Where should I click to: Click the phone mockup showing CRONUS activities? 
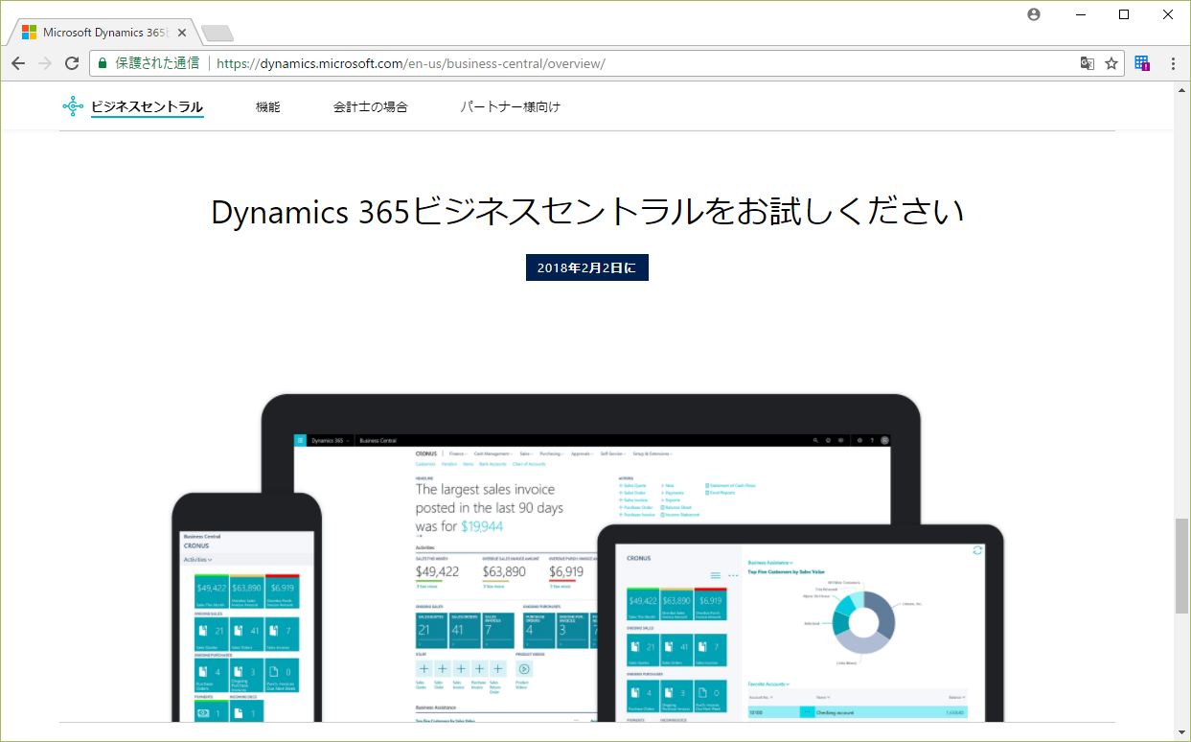247,608
